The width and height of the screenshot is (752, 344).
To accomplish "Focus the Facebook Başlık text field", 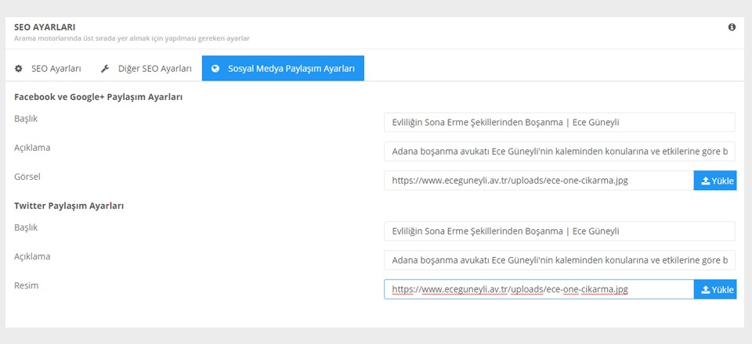I will point(559,123).
